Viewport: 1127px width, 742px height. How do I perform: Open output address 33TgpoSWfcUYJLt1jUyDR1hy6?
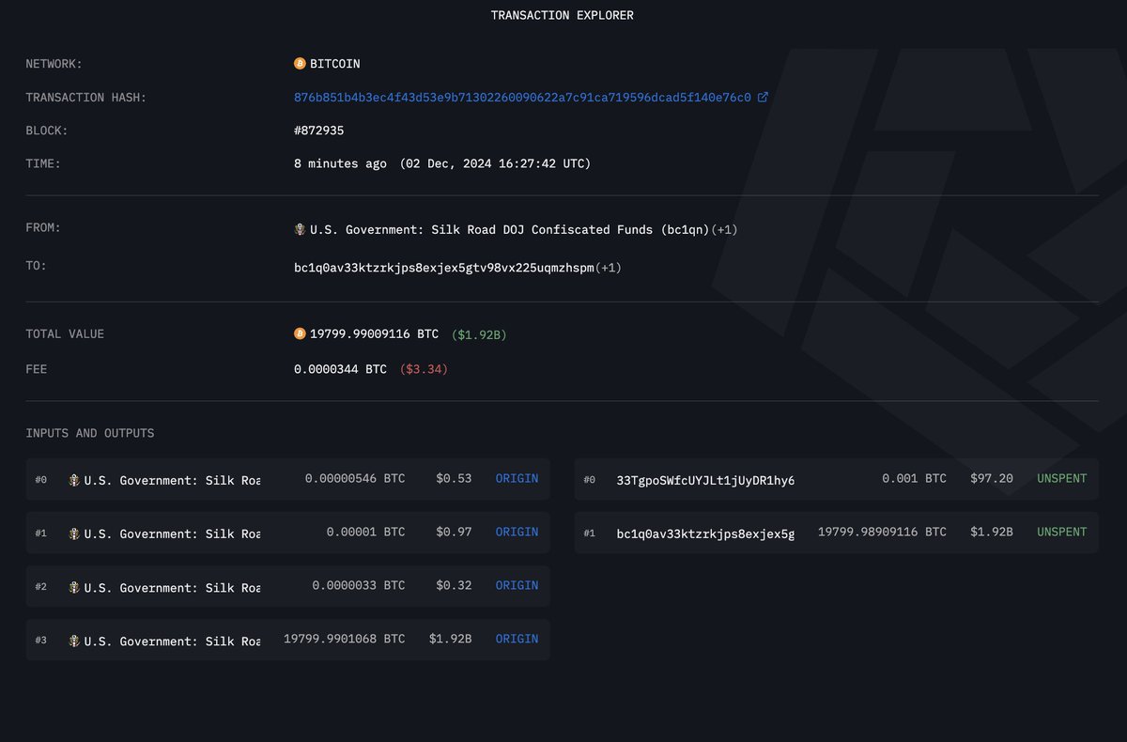(705, 480)
